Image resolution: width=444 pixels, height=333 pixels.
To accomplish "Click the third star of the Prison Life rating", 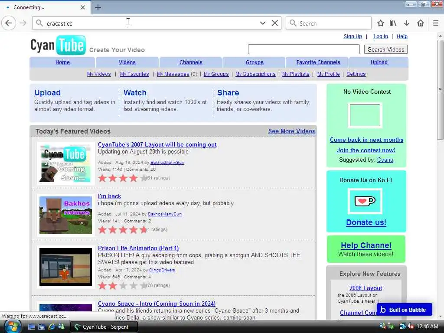I will 123,286.
